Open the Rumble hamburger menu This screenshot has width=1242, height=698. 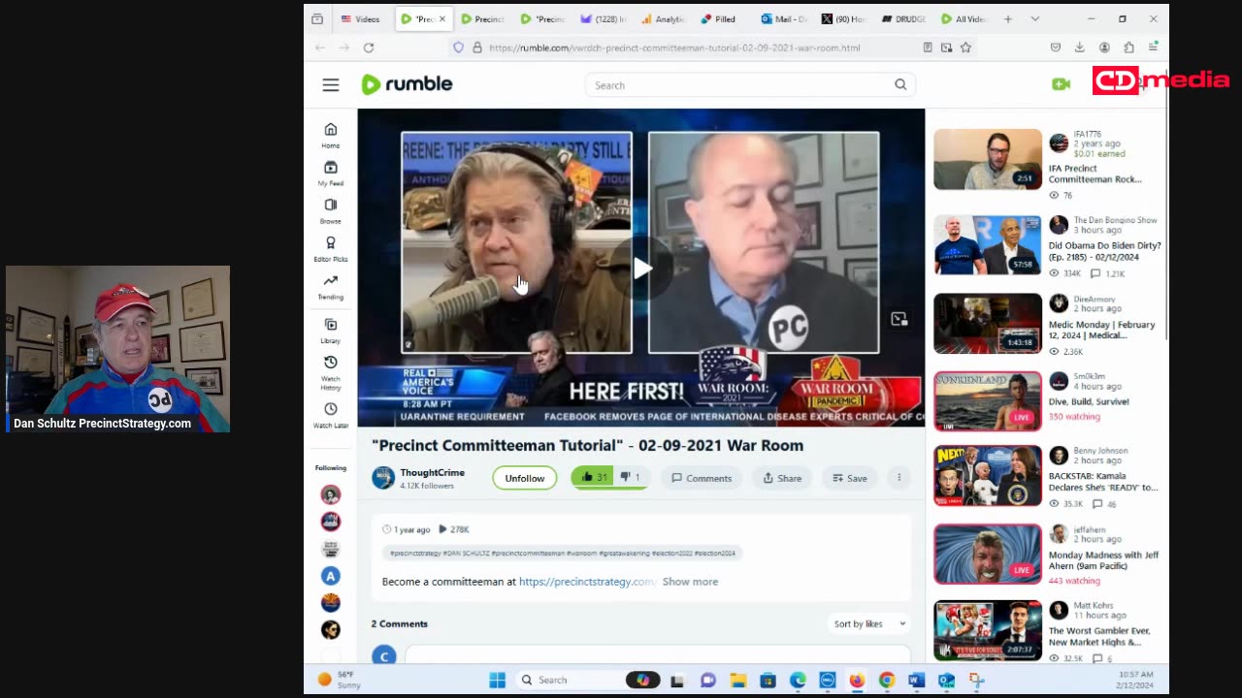click(x=331, y=85)
